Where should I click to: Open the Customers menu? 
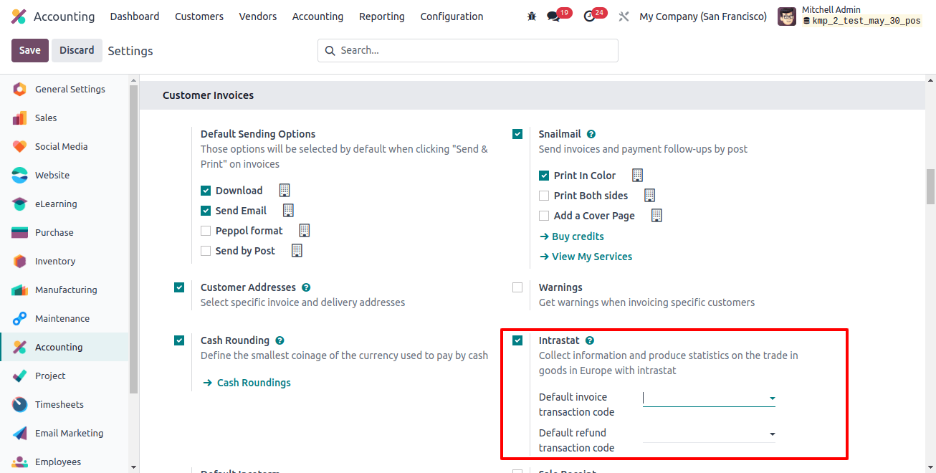point(199,16)
